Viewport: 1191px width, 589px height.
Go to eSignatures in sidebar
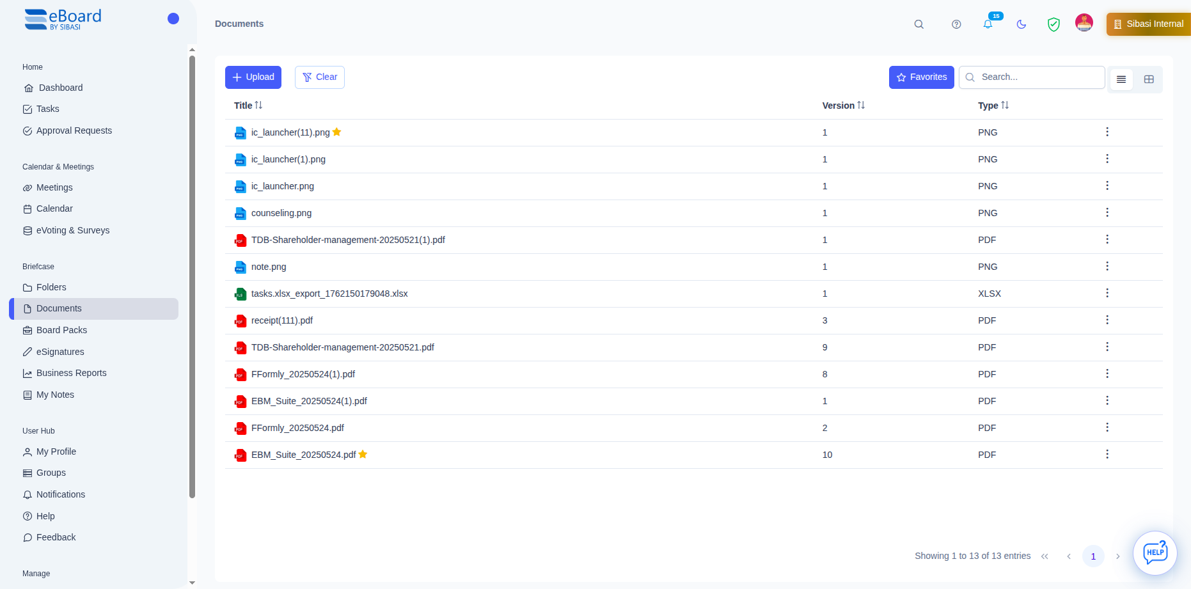pyautogui.click(x=60, y=352)
